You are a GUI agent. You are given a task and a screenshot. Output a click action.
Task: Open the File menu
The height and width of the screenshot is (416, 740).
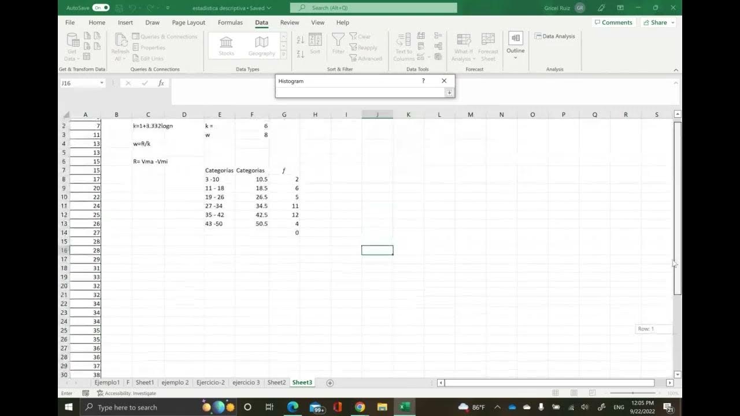click(70, 23)
